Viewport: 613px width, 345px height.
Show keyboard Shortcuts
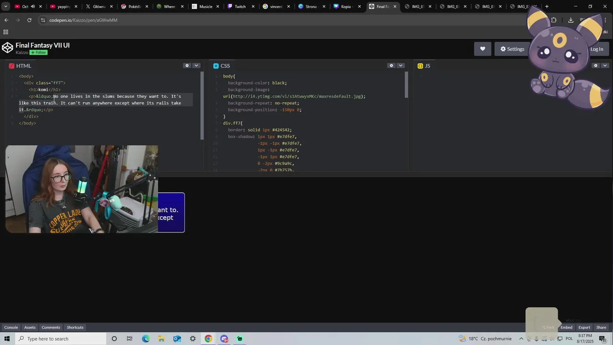pyautogui.click(x=75, y=327)
